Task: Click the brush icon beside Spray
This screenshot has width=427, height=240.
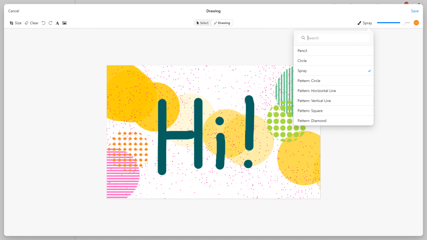Action: [x=360, y=23]
